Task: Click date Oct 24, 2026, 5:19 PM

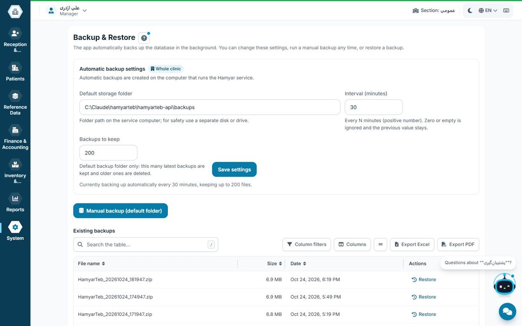Action: [x=315, y=314]
